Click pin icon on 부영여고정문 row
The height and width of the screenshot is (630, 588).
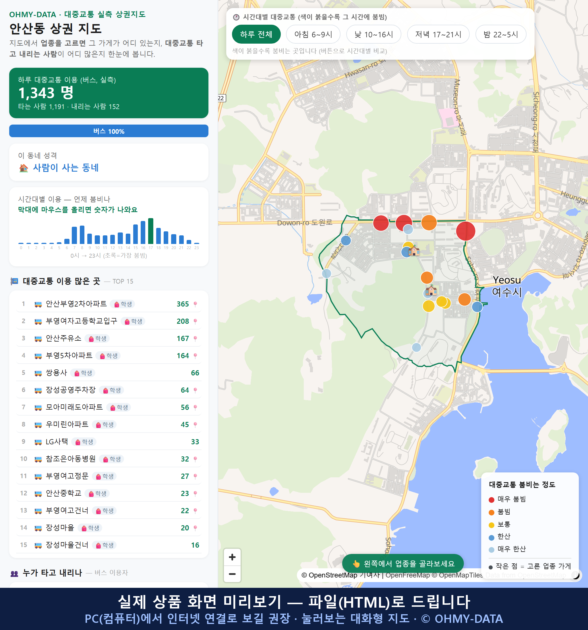point(195,476)
